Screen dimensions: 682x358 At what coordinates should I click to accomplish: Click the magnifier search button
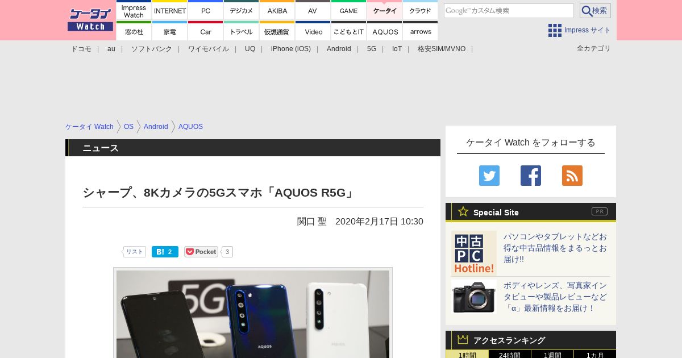595,11
